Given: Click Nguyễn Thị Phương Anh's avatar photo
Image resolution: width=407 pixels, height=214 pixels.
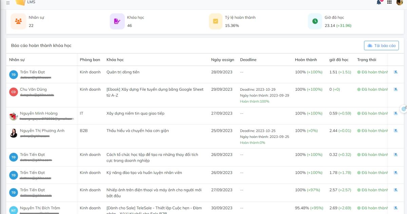Looking at the screenshot, I should 14,133.
